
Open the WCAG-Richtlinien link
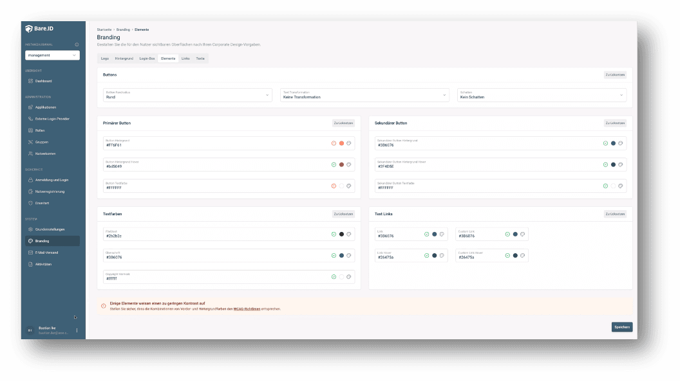tap(247, 309)
